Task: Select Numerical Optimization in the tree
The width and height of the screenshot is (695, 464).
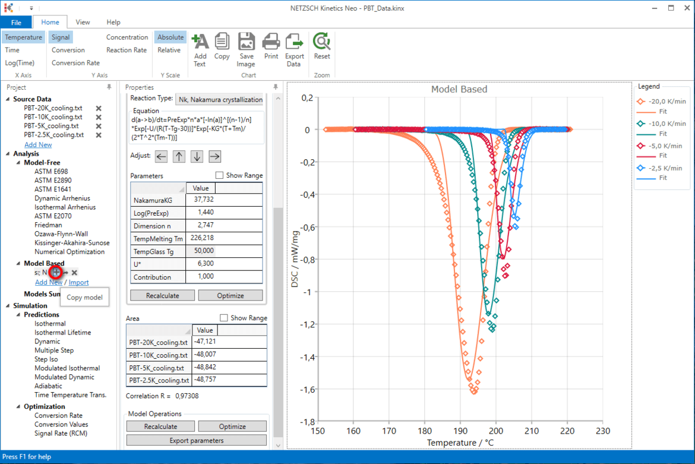Action: tap(69, 252)
